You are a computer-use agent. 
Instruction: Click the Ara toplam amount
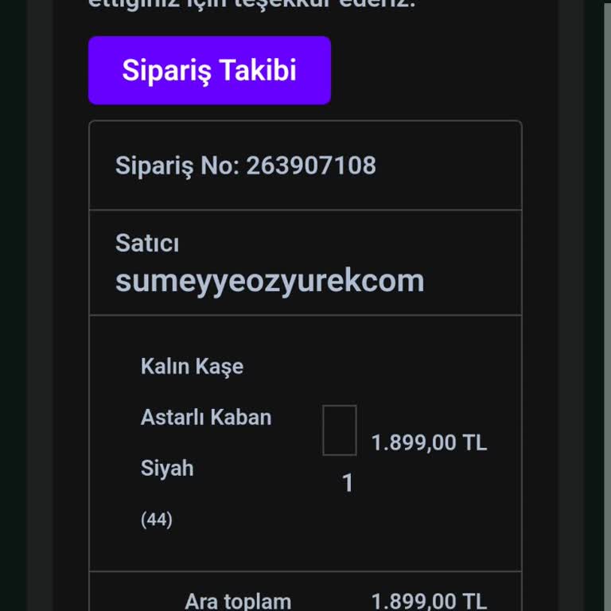[x=429, y=601]
